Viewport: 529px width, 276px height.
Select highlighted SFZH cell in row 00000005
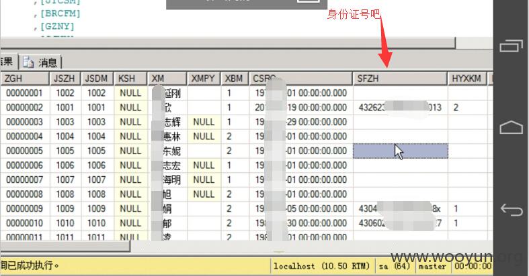401,151
